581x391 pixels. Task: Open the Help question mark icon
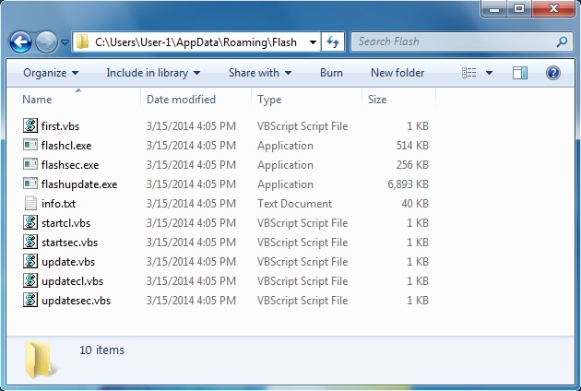point(553,73)
